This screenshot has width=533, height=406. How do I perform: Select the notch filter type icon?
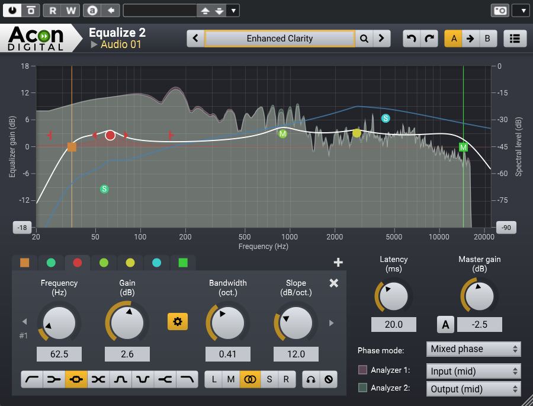pos(143,379)
